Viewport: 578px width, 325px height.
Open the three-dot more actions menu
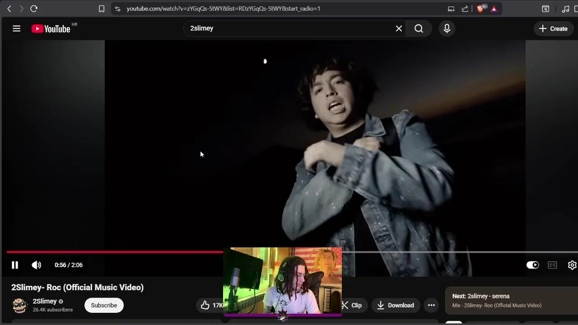point(431,305)
